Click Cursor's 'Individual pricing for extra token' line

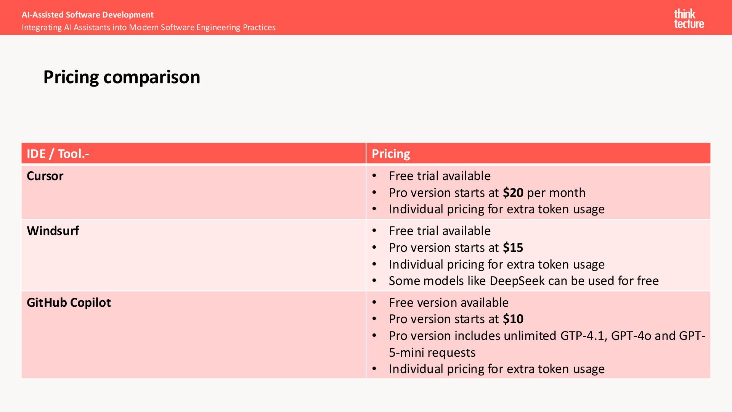coord(496,209)
